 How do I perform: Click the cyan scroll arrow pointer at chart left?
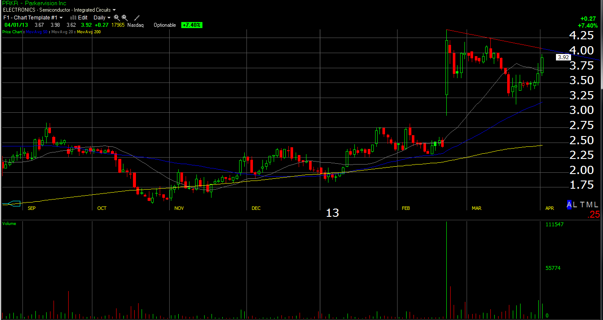[12, 203]
